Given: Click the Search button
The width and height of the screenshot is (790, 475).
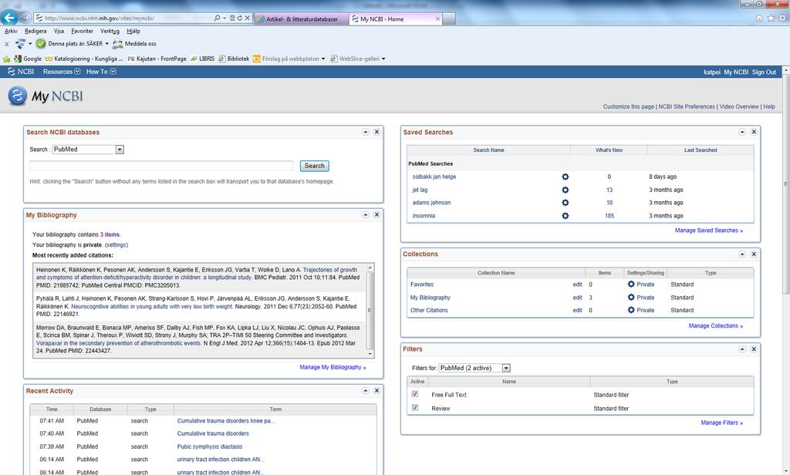Looking at the screenshot, I should (315, 166).
